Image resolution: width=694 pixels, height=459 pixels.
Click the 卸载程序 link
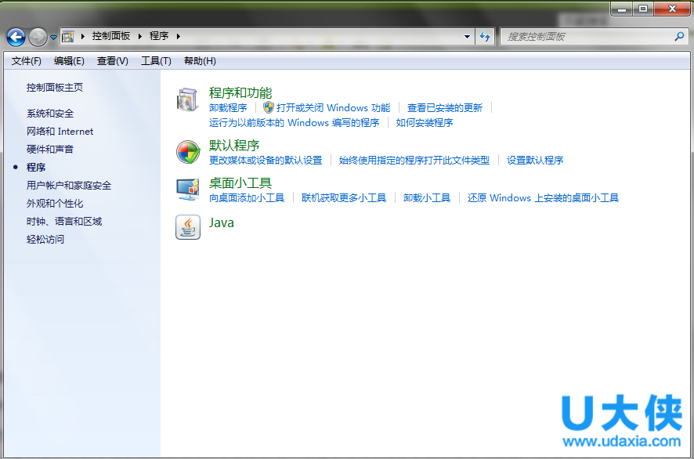228,108
